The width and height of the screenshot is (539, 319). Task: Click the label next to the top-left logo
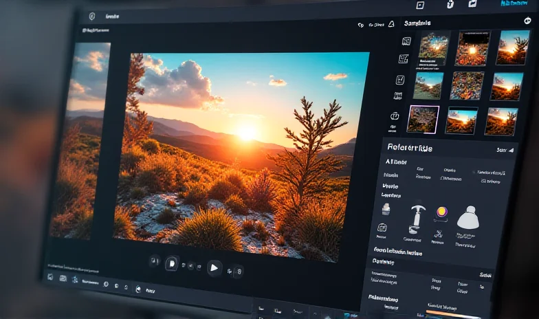(112, 16)
